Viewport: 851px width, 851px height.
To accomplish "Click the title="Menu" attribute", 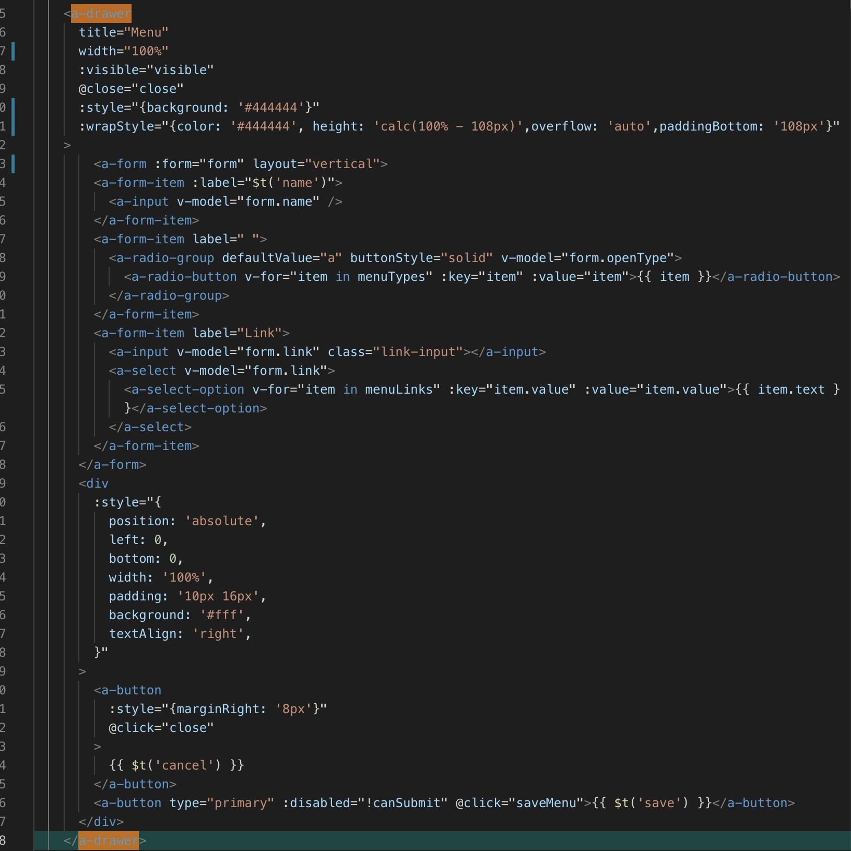I will point(124,32).
